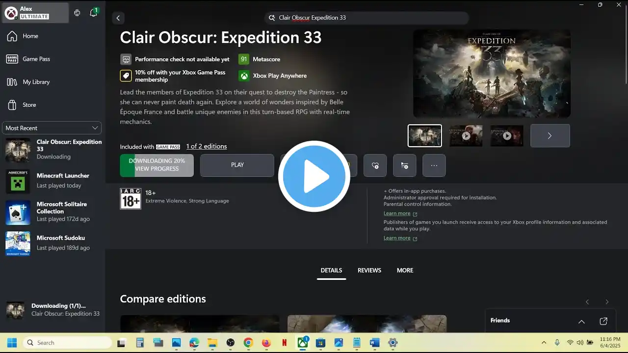
Task: Open the 1 of 2 editions link
Action: (207, 147)
